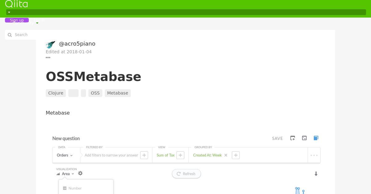
Task: Open the acro5piano avatar image
Action: 50,45
